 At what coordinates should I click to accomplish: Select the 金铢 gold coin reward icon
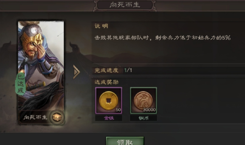tap(109, 100)
